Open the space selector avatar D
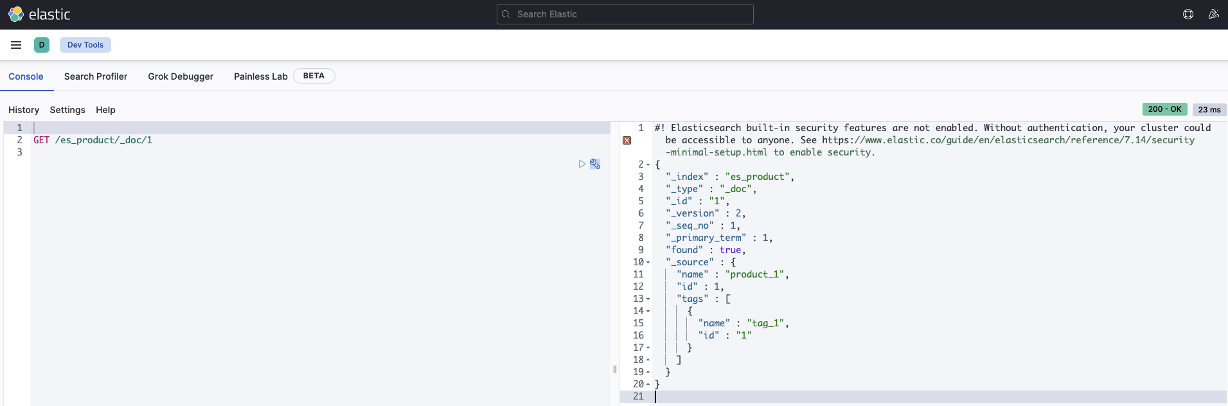Viewport: 1228px width, 406px height. (42, 45)
